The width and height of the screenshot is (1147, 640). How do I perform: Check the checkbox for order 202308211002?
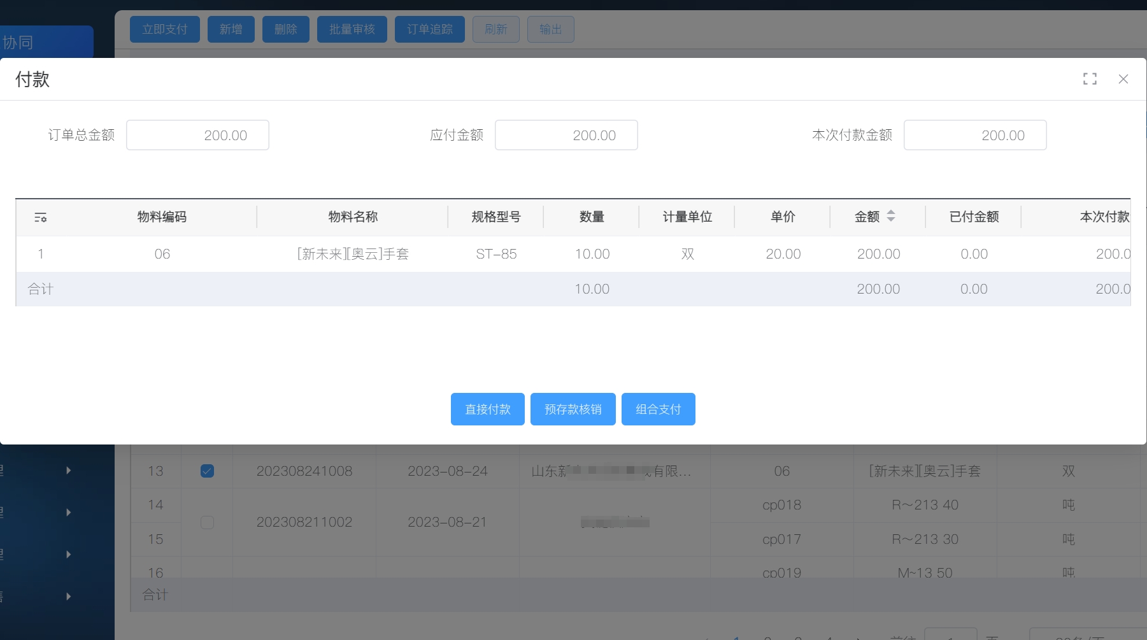coord(207,522)
